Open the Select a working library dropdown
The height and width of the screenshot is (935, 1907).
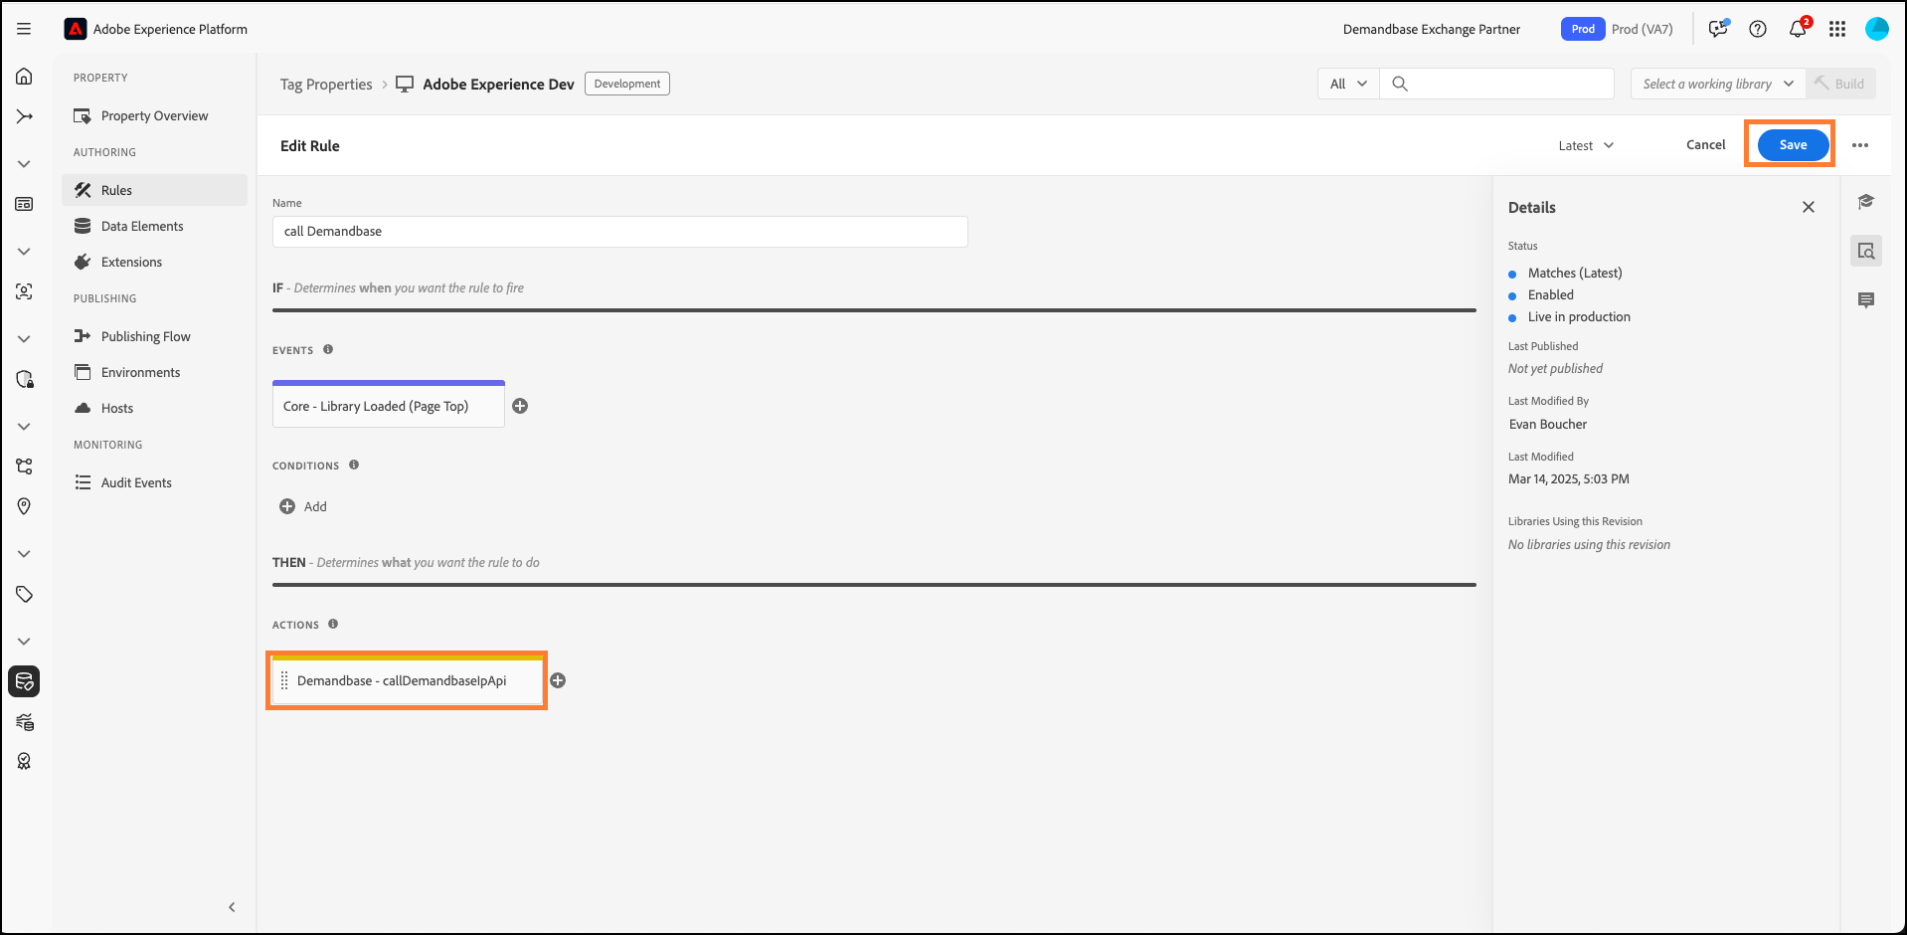coord(1717,84)
